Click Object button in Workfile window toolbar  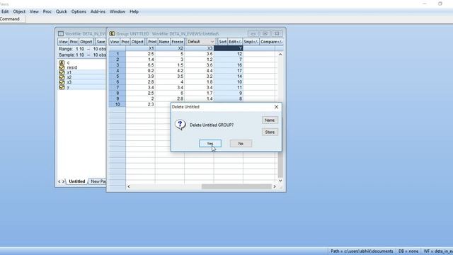tap(86, 42)
